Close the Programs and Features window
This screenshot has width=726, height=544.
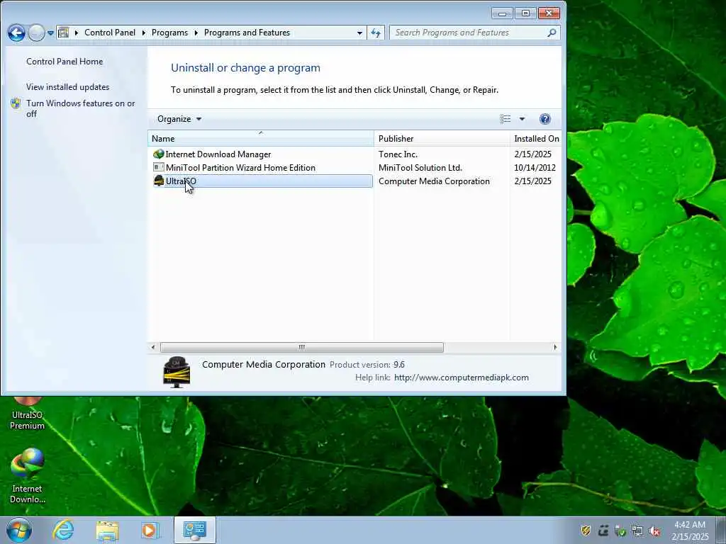tap(549, 13)
